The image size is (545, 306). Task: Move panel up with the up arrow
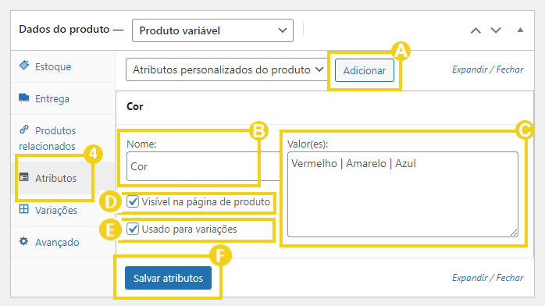(x=476, y=30)
